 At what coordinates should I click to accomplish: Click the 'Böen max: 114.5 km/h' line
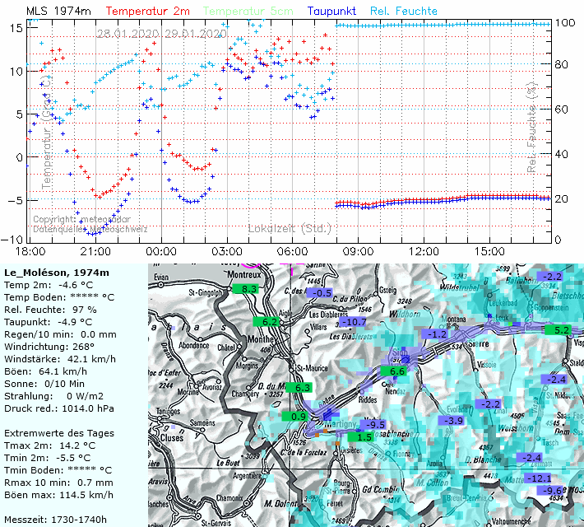(58, 495)
